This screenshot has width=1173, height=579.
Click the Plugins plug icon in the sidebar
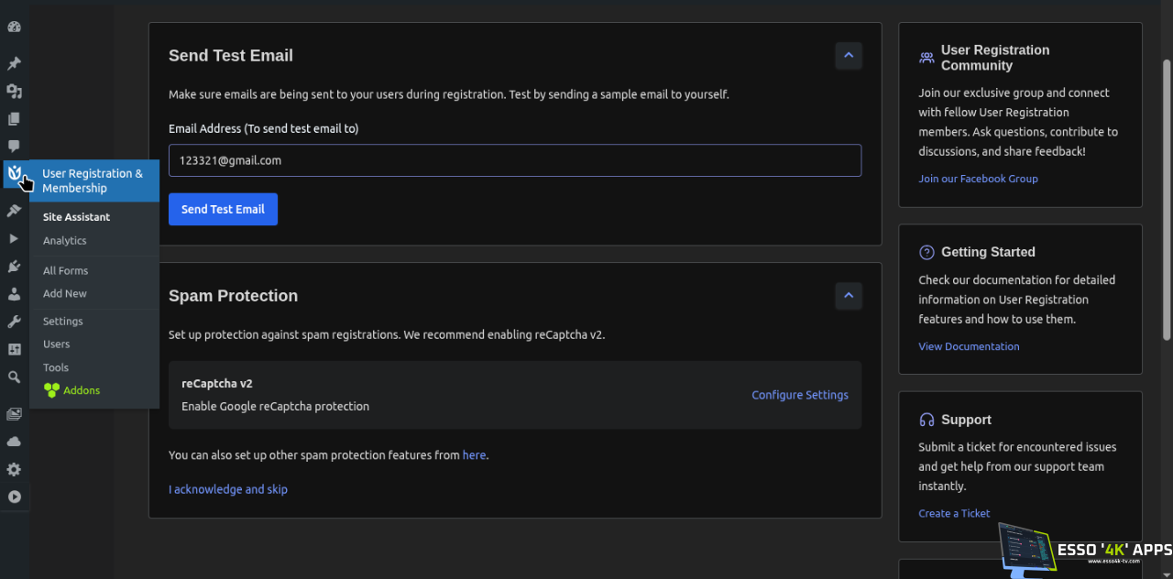tap(14, 267)
